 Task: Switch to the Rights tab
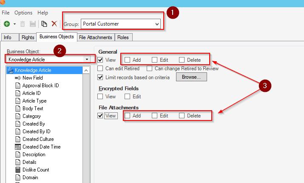(x=28, y=37)
